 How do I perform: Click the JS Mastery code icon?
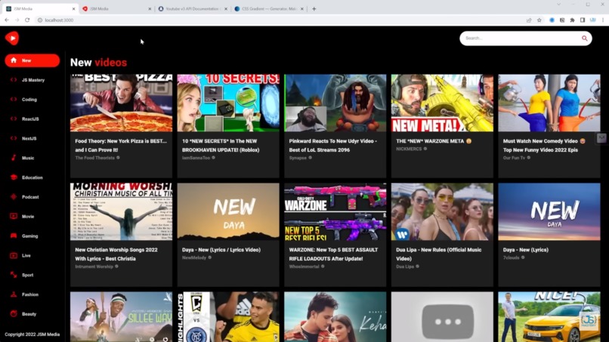(x=14, y=79)
